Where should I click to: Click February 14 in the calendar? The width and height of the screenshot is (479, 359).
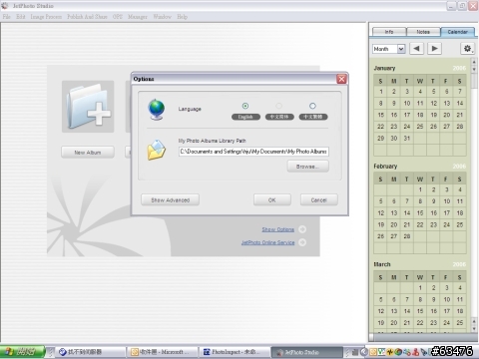pyautogui.click(x=407, y=212)
